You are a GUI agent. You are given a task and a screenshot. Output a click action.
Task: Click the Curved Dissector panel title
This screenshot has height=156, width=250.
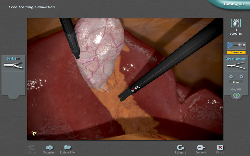coord(236,59)
